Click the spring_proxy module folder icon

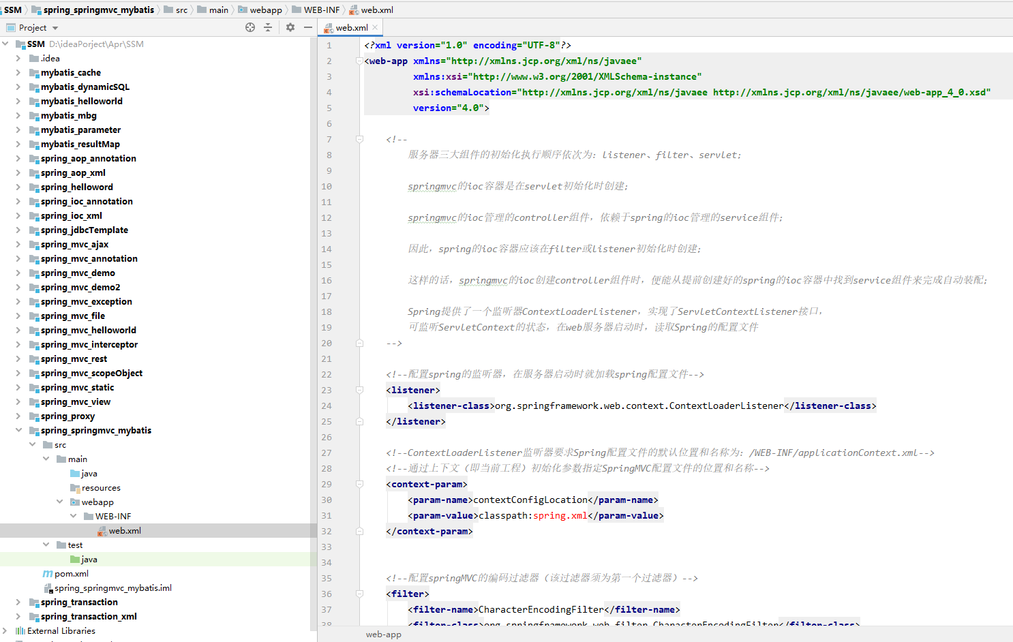pos(34,416)
